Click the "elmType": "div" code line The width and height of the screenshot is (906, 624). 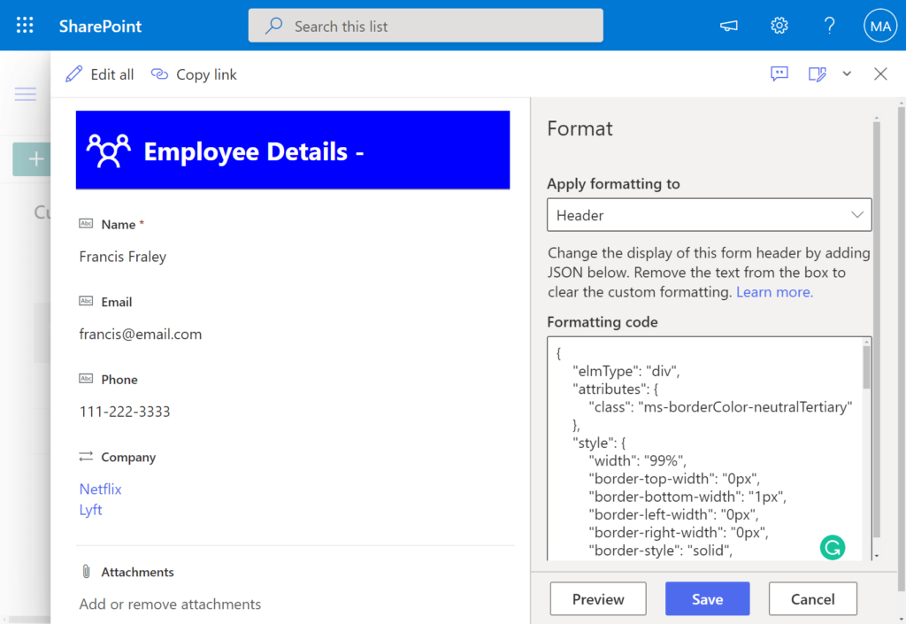(626, 371)
